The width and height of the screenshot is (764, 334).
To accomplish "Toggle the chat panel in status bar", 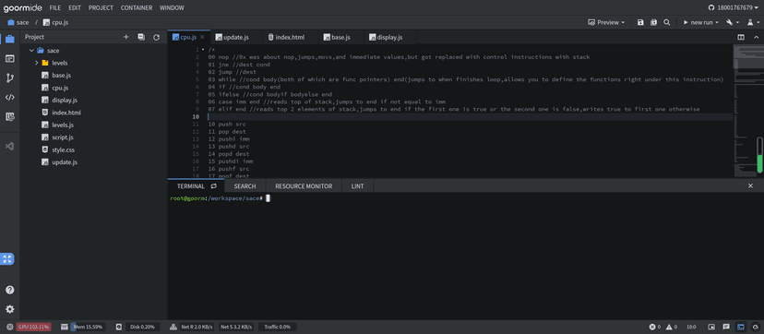I will [726, 327].
